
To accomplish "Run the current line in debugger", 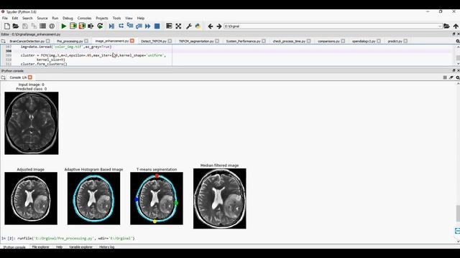I will point(121,26).
